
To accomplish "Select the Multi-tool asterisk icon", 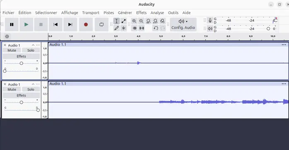I will [123, 28].
